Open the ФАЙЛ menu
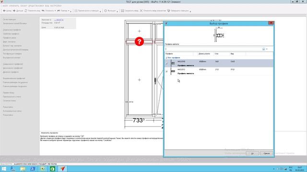307x172 pixels. [5, 6]
